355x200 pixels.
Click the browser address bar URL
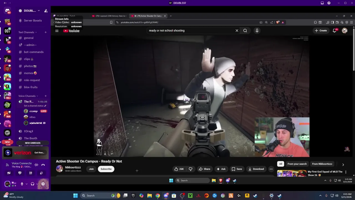(x=139, y=22)
